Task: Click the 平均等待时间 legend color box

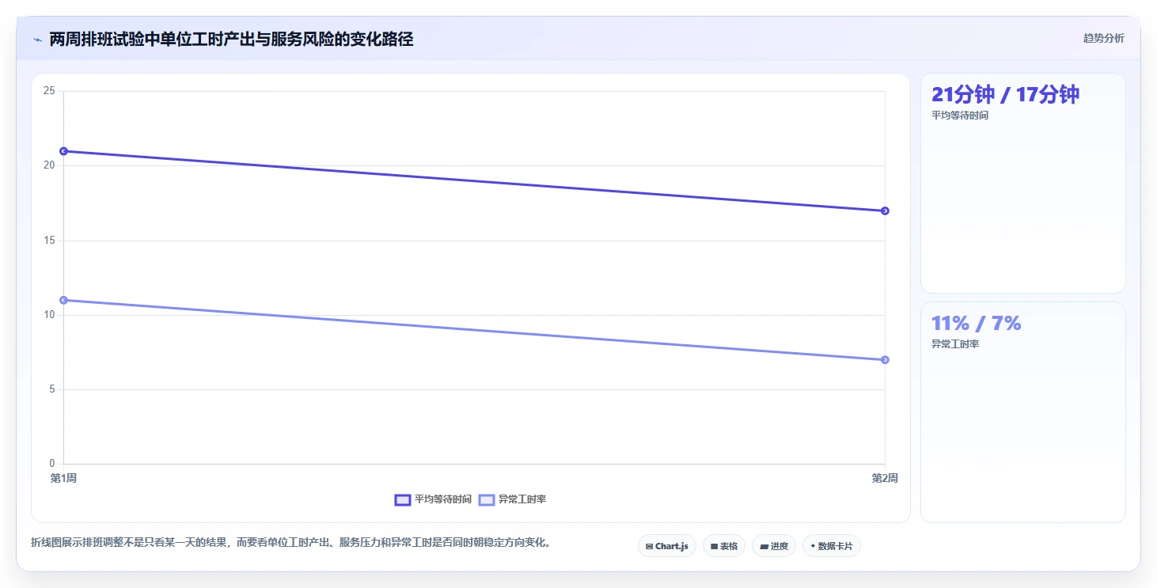Action: click(402, 499)
